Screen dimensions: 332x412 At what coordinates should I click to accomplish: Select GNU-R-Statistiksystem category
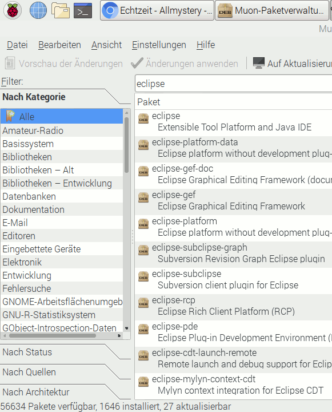tap(62, 315)
